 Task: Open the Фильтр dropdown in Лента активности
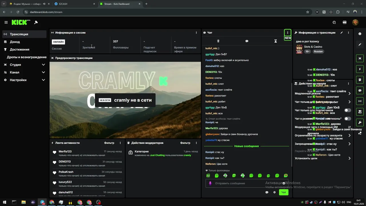[x=109, y=143]
